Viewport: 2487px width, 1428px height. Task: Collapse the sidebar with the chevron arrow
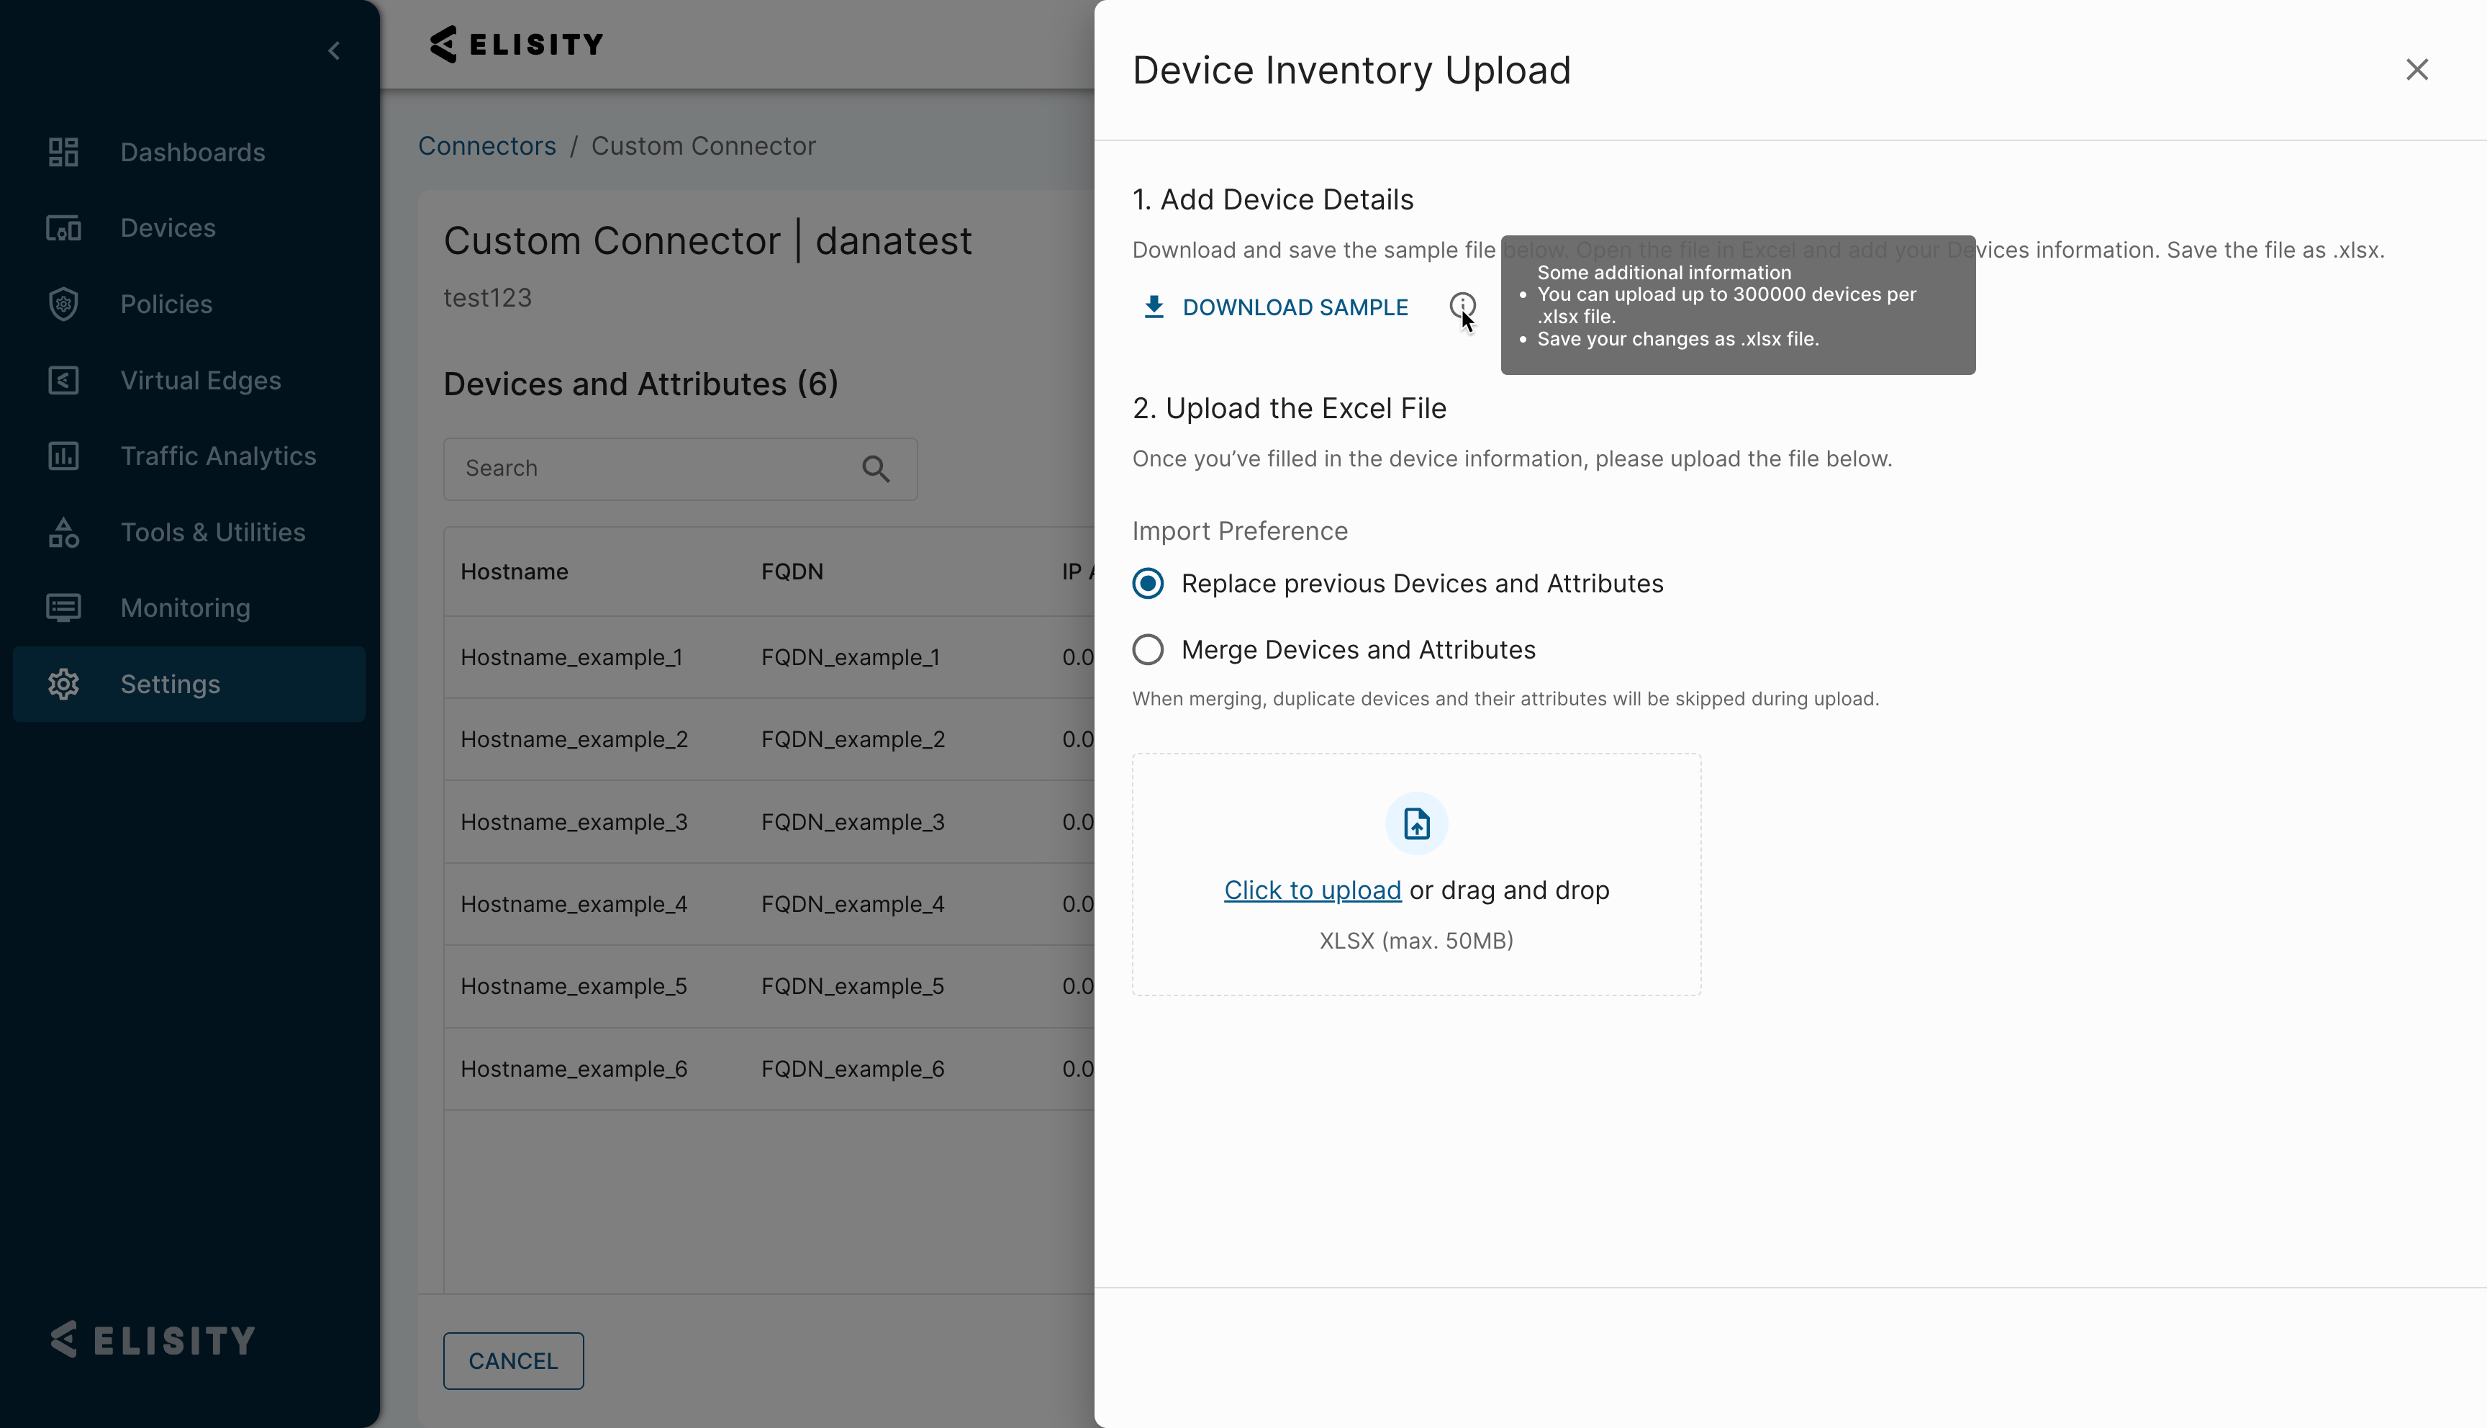[x=335, y=50]
